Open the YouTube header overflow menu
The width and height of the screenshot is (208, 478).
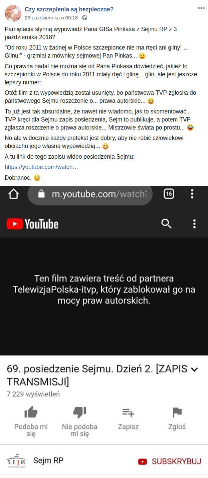pyautogui.click(x=194, y=224)
